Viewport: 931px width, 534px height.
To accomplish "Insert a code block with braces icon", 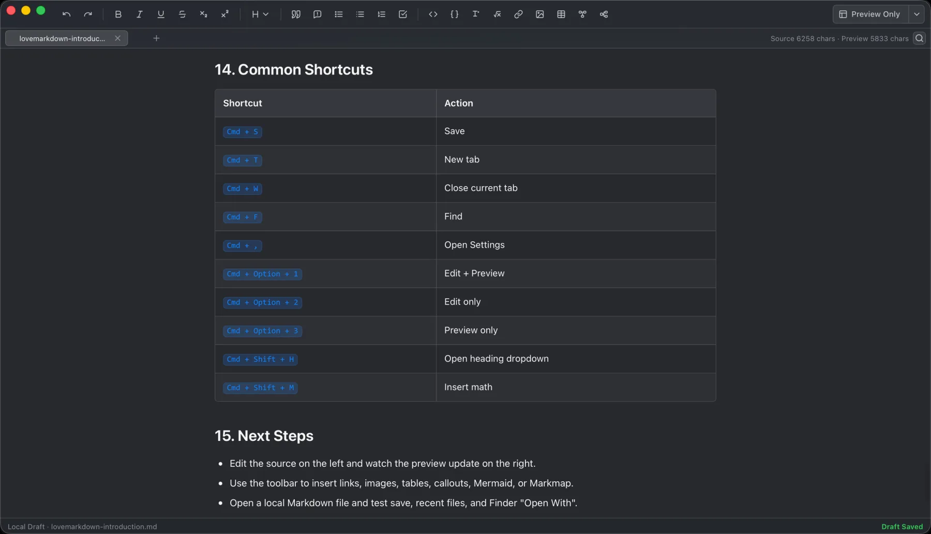I will point(455,14).
